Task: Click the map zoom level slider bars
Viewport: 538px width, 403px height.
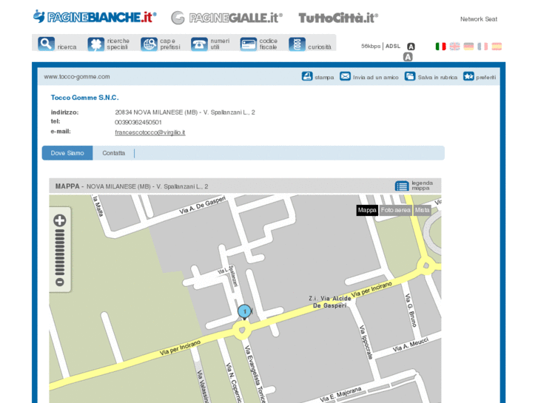Action: [60, 252]
